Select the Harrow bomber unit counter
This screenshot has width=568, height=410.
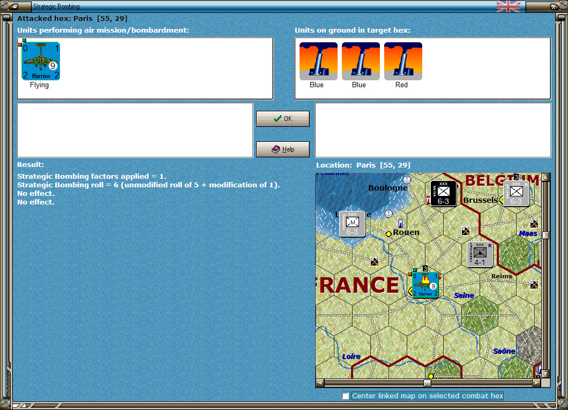pyautogui.click(x=41, y=61)
